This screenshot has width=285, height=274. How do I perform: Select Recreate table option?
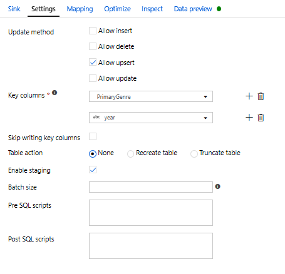click(130, 154)
